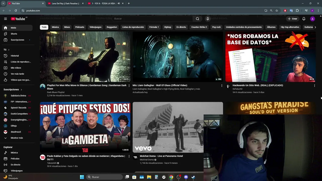The height and width of the screenshot is (181, 322).
Task: Click the youtube.com address bar
Action: click(x=142, y=11)
